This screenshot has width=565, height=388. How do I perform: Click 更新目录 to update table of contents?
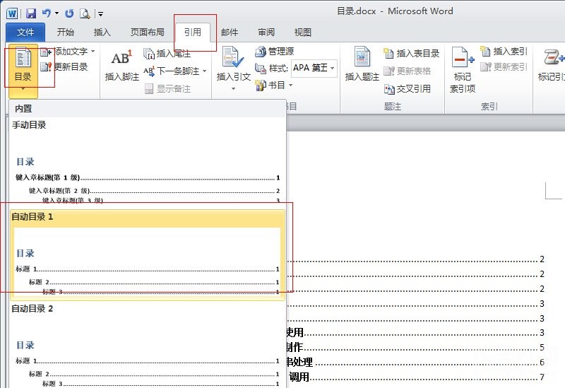pos(64,66)
